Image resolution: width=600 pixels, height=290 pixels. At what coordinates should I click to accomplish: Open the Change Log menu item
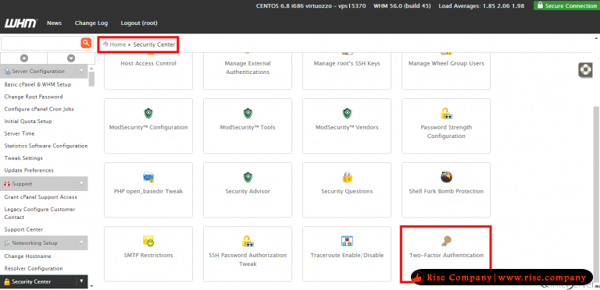pyautogui.click(x=91, y=23)
